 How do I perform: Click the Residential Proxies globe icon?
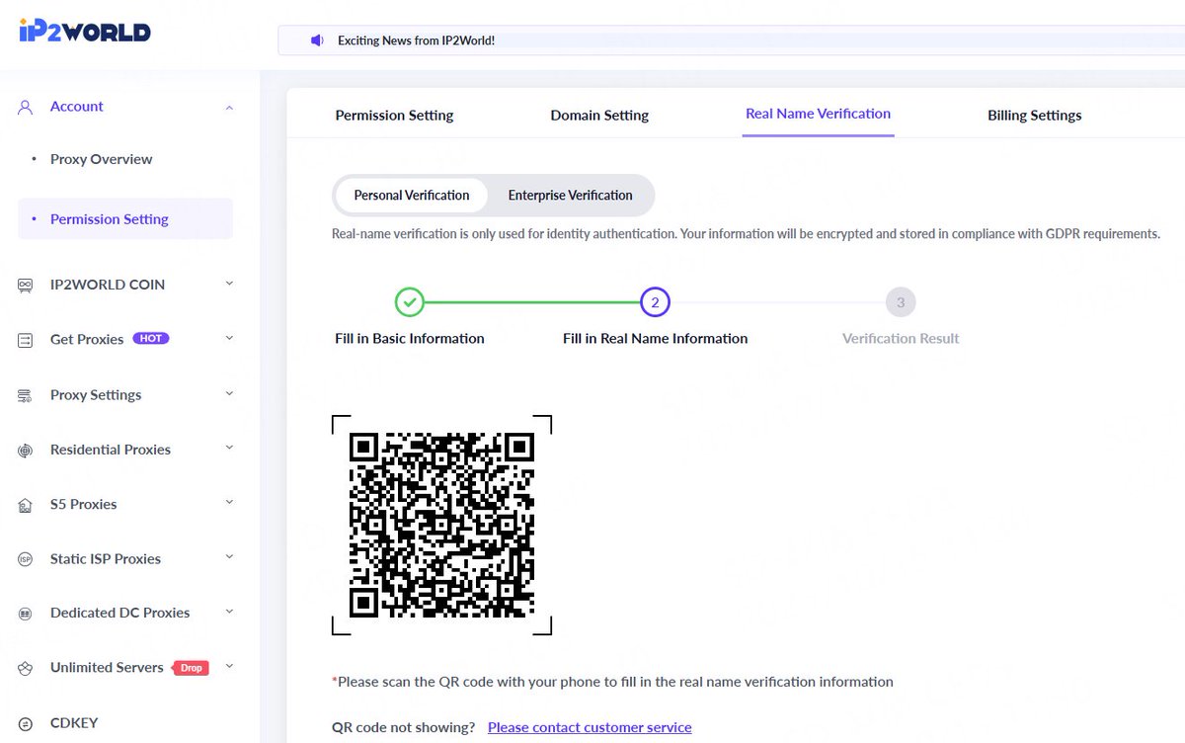26,451
